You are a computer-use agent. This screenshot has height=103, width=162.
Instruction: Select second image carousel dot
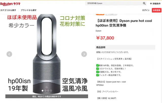[x=45, y=91]
